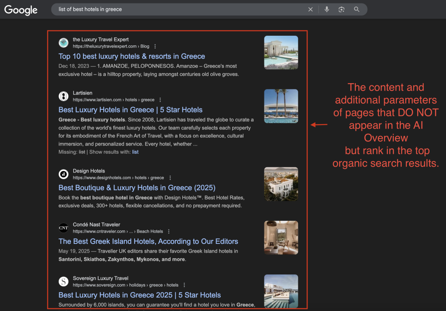Viewport: 446px width, 311px height.
Task: Open Best Luxury Hotels in Greece 2025 link
Action: click(x=140, y=295)
